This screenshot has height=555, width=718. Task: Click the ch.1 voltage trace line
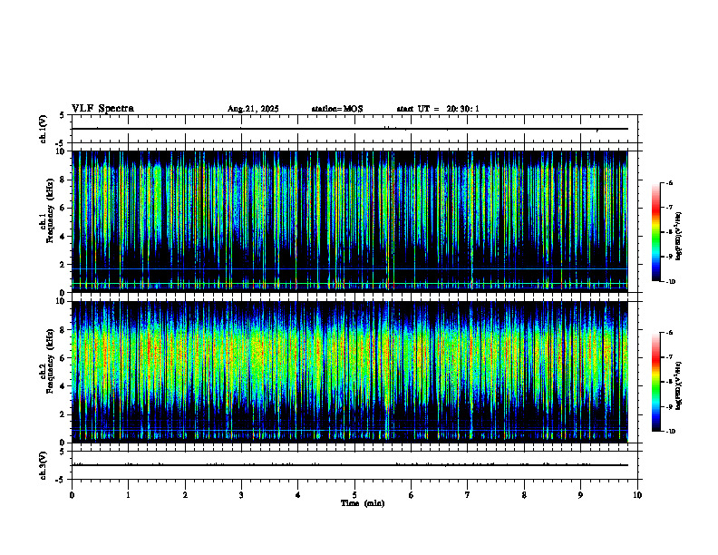(350, 129)
